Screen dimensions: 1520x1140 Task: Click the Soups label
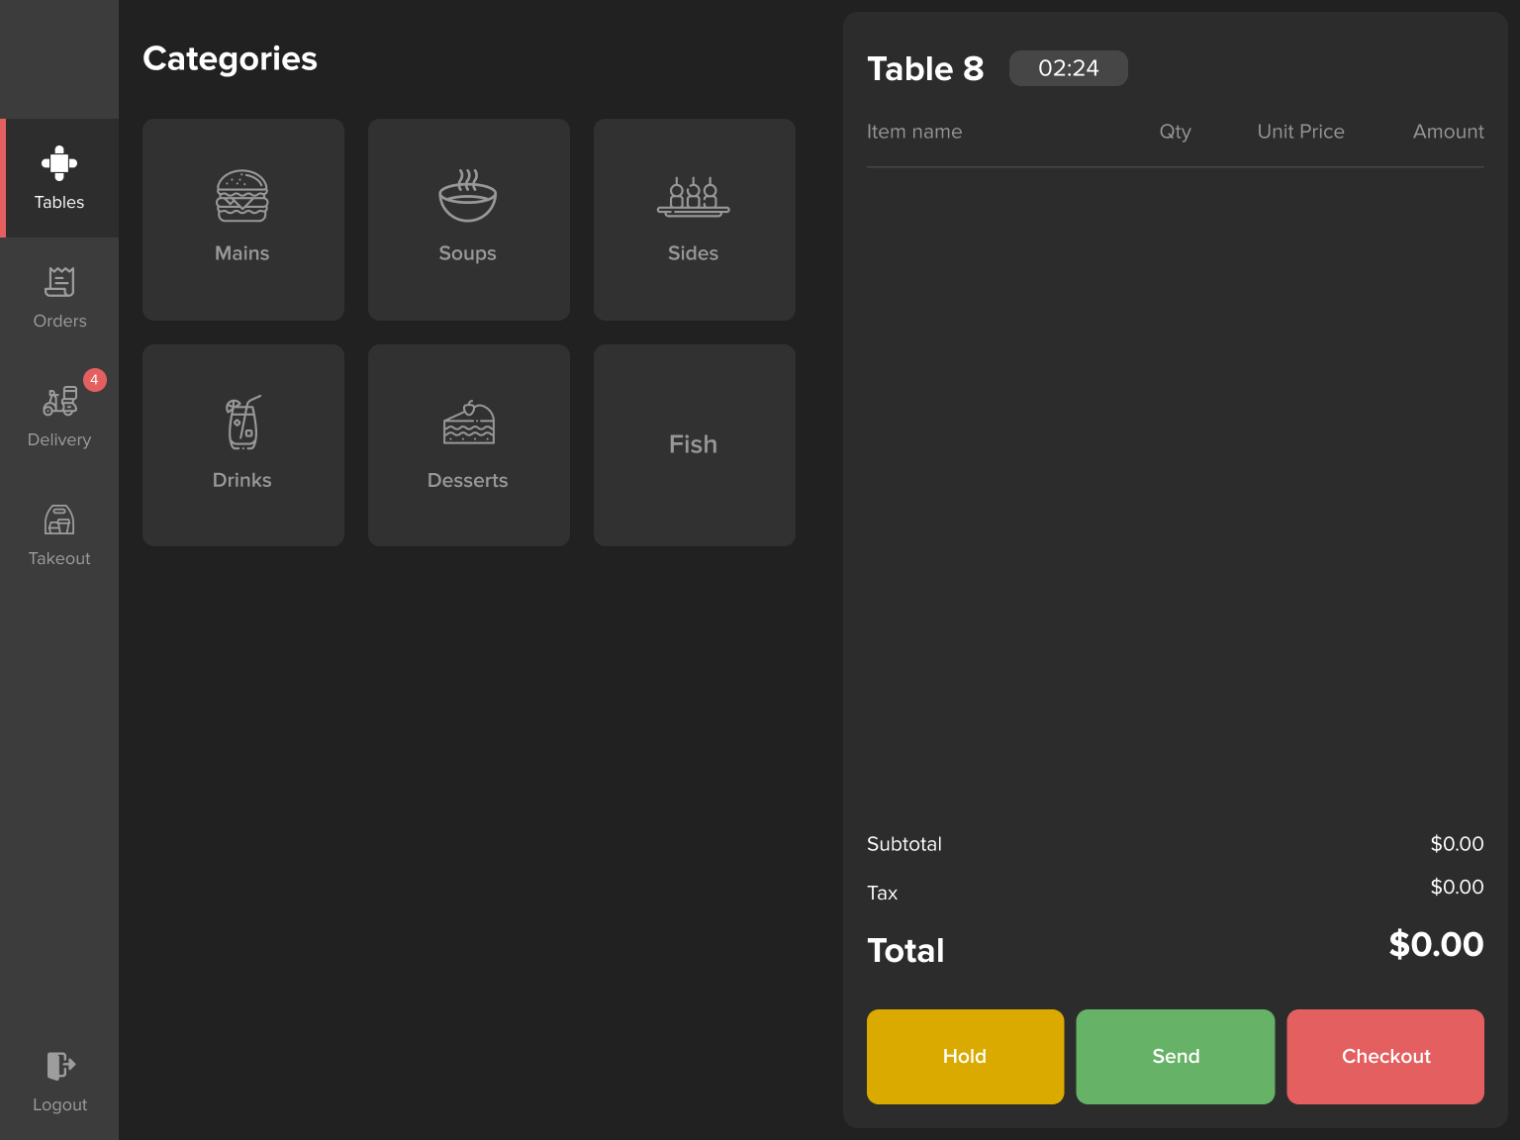(x=468, y=253)
